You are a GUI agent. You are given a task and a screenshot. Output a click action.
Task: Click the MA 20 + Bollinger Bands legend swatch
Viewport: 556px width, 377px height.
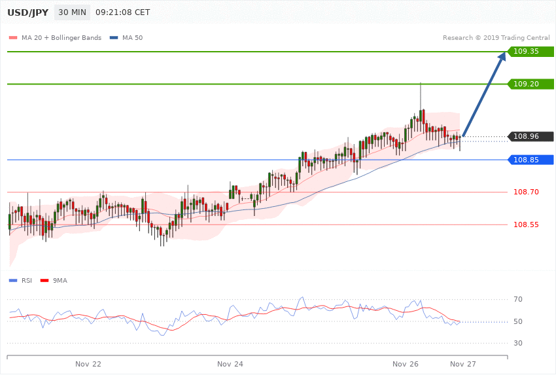coord(13,37)
